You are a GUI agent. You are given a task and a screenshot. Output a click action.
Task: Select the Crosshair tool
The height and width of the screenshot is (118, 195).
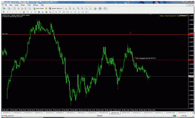coord(7,12)
